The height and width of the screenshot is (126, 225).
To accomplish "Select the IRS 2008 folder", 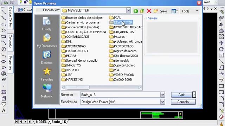I will (70, 70).
